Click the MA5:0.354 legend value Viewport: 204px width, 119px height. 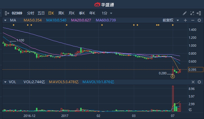click(x=32, y=20)
